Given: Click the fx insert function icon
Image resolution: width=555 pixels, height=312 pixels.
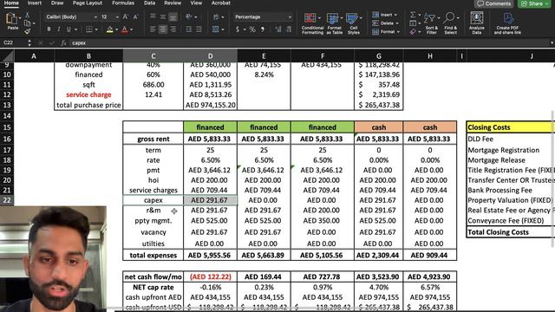Looking at the screenshot, I should pyautogui.click(x=63, y=42).
